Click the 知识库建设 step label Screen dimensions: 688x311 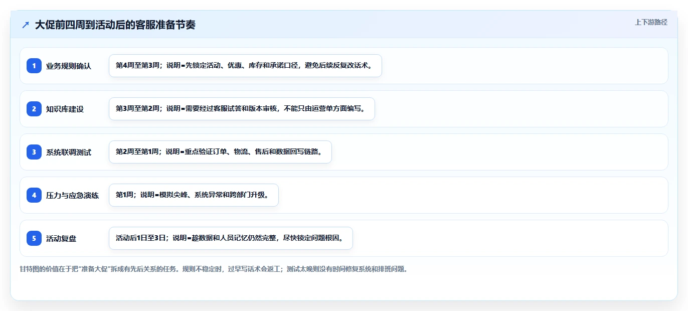[65, 109]
